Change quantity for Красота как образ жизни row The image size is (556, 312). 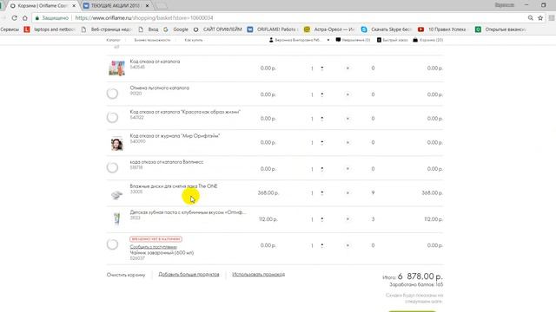(x=322, y=119)
